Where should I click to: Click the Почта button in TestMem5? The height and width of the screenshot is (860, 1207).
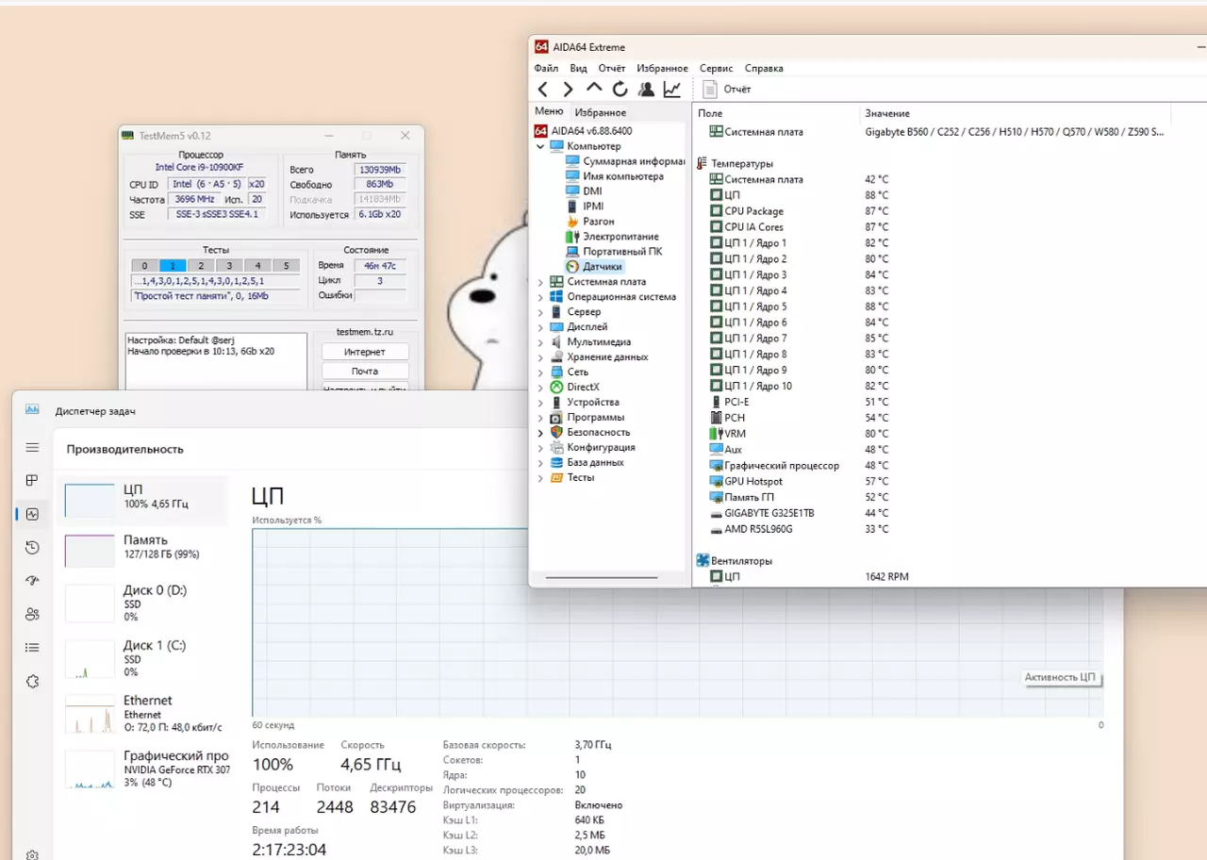click(365, 372)
